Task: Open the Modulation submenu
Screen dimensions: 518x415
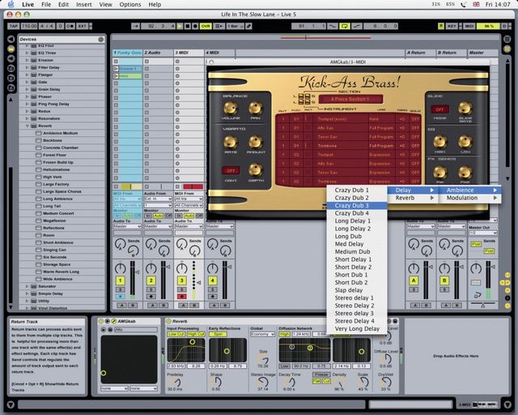Action: tap(470, 198)
